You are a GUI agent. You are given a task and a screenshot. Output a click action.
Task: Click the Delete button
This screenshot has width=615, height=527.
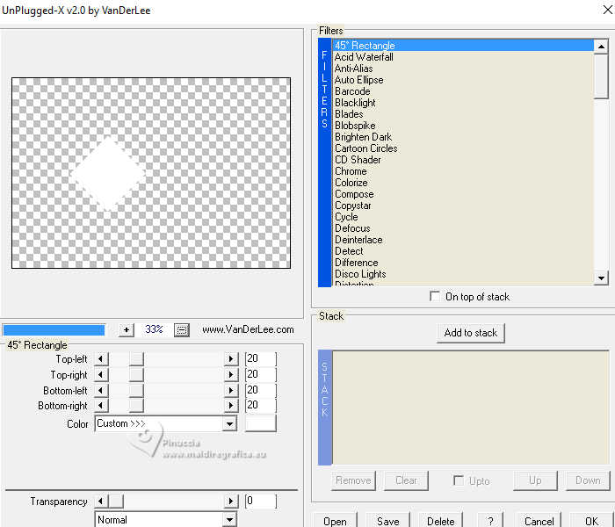(x=440, y=520)
